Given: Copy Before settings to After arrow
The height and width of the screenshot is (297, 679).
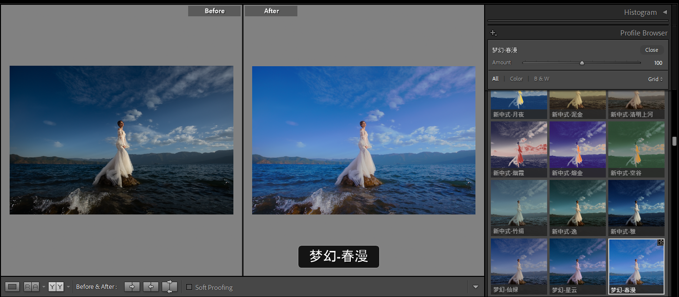Looking at the screenshot, I should pyautogui.click(x=132, y=287).
